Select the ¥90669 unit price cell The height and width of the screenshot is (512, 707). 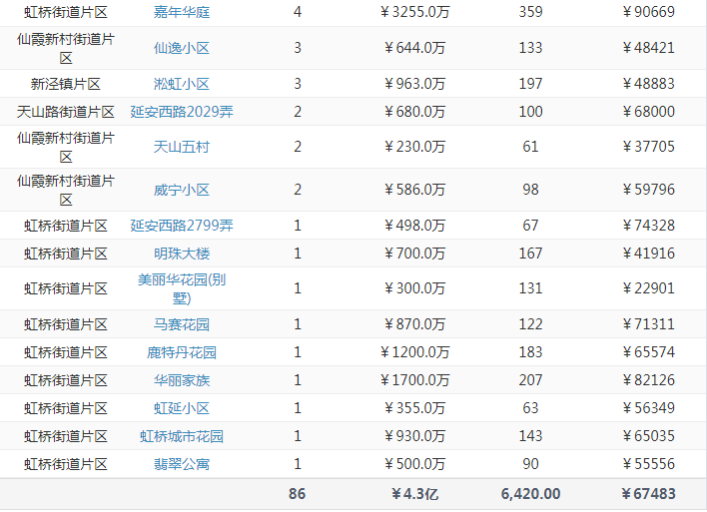(x=648, y=12)
